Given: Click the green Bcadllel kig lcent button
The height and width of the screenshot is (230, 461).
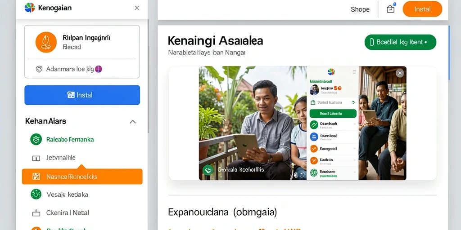Looking at the screenshot, I should [x=400, y=42].
